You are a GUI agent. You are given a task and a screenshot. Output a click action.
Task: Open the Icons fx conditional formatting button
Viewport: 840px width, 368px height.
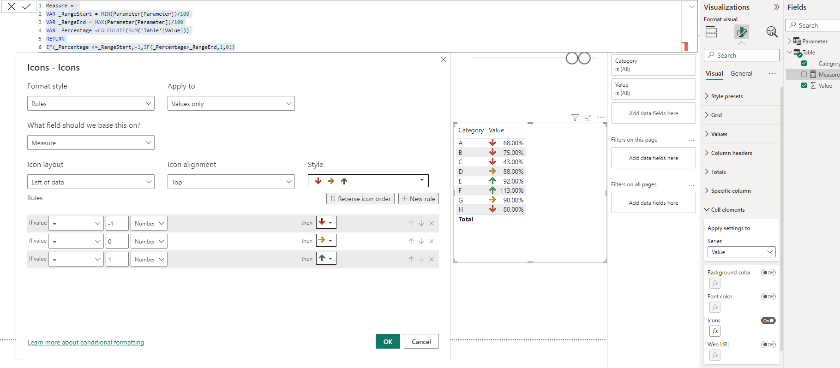click(715, 331)
